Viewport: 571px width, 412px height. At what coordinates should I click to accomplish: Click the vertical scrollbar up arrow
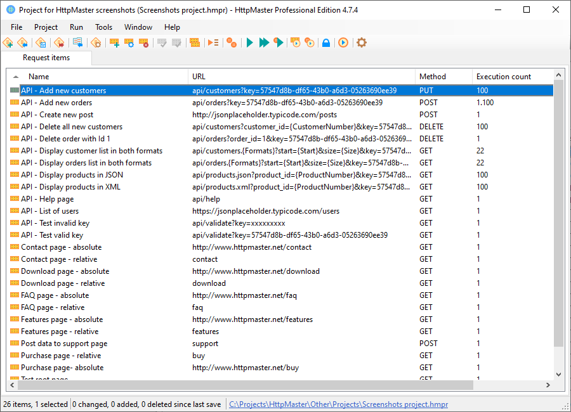pyautogui.click(x=558, y=75)
